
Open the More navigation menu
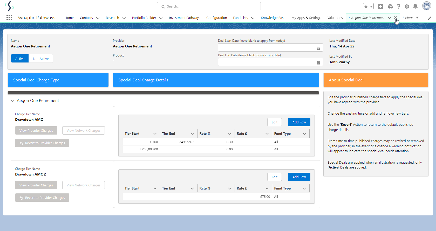coord(411,18)
